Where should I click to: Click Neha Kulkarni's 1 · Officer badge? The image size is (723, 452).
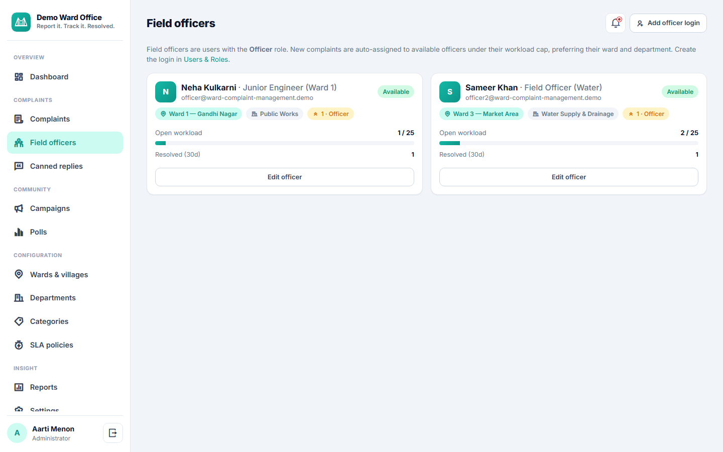coord(330,114)
